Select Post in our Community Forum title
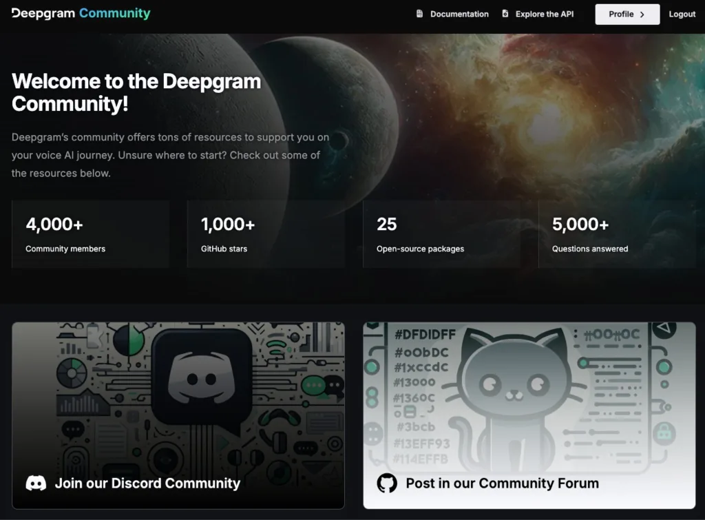This screenshot has width=705, height=520. click(502, 483)
